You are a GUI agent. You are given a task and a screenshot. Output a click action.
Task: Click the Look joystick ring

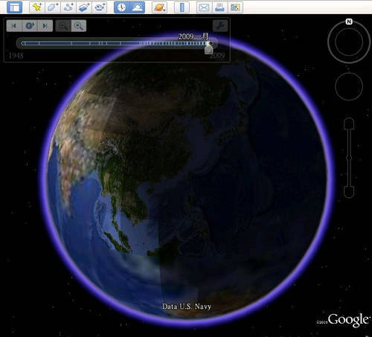(349, 42)
